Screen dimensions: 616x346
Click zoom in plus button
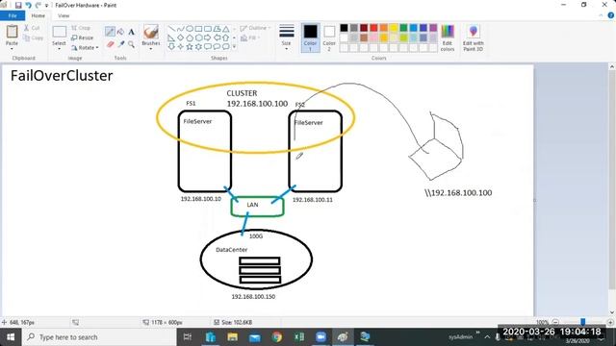[x=610, y=322]
